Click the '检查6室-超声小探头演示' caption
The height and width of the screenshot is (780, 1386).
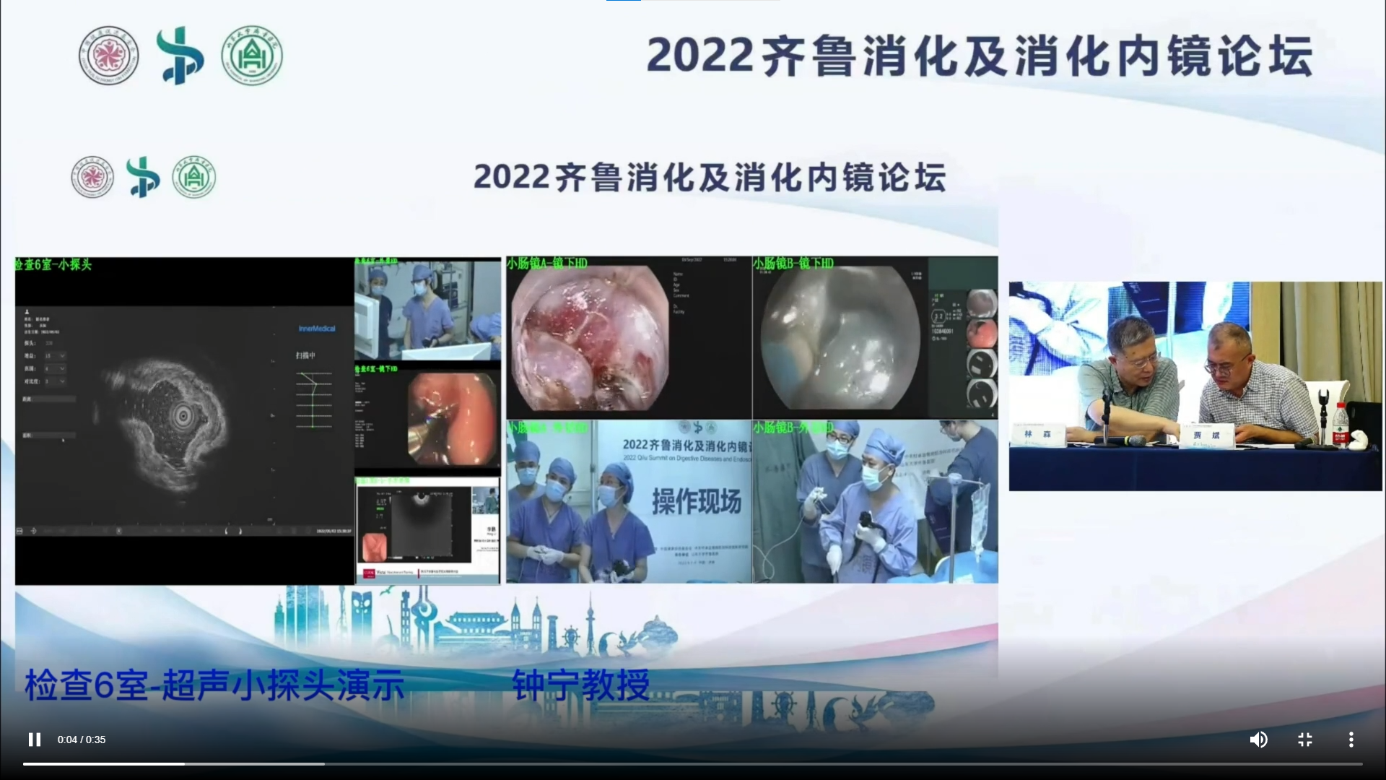214,685
